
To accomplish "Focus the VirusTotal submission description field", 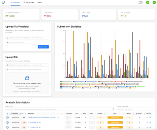I will coord(27,38).
